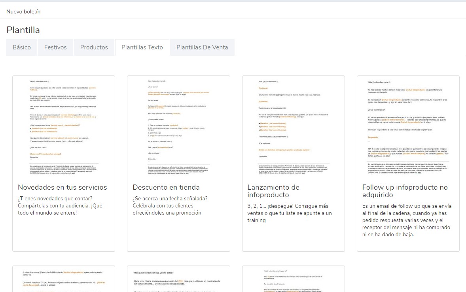The height and width of the screenshot is (292, 466).
Task: Click description 'Es un email de follow up'
Action: point(391,206)
